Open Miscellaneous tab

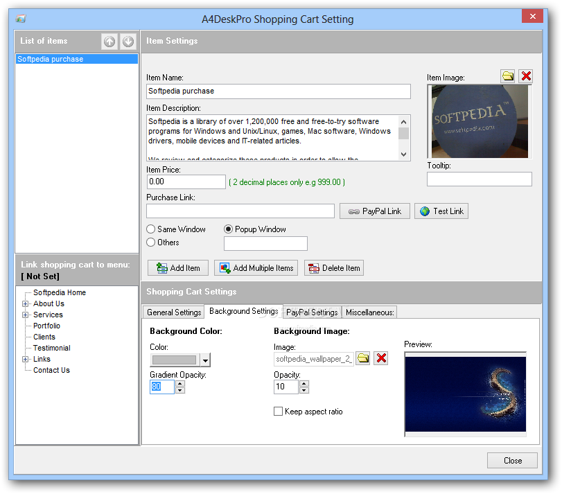(x=369, y=312)
